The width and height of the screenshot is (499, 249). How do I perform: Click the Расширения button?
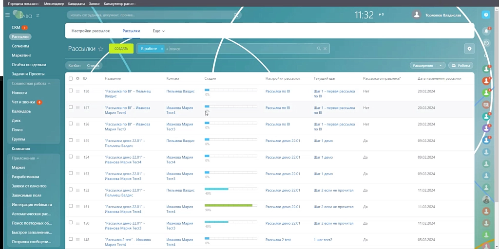(423, 66)
